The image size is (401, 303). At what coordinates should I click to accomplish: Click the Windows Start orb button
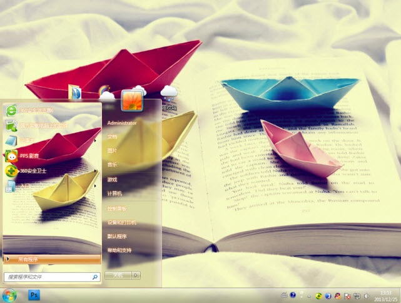pos(10,295)
